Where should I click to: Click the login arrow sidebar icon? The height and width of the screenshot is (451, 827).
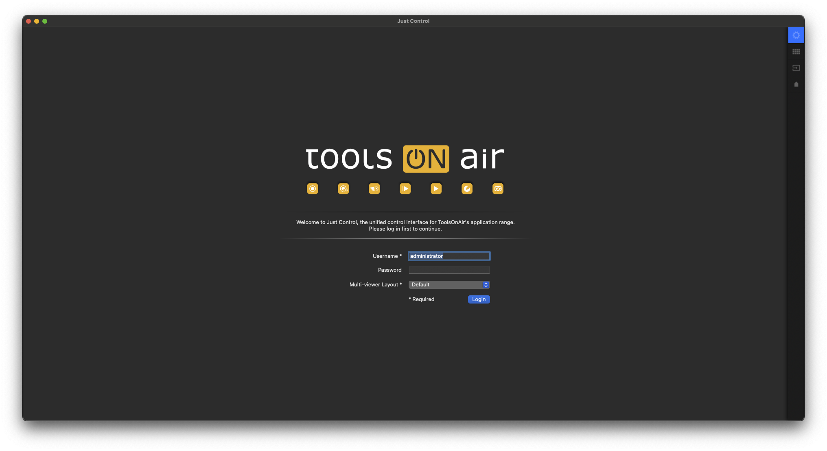pos(796,68)
